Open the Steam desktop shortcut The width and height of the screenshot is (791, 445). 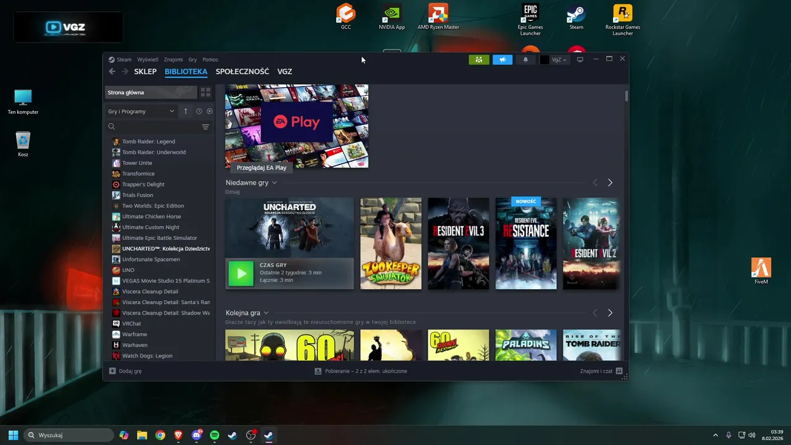pyautogui.click(x=577, y=17)
